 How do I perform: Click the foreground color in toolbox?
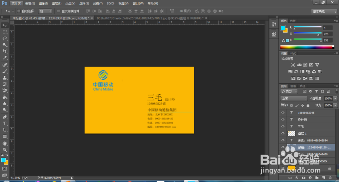coord(3,160)
